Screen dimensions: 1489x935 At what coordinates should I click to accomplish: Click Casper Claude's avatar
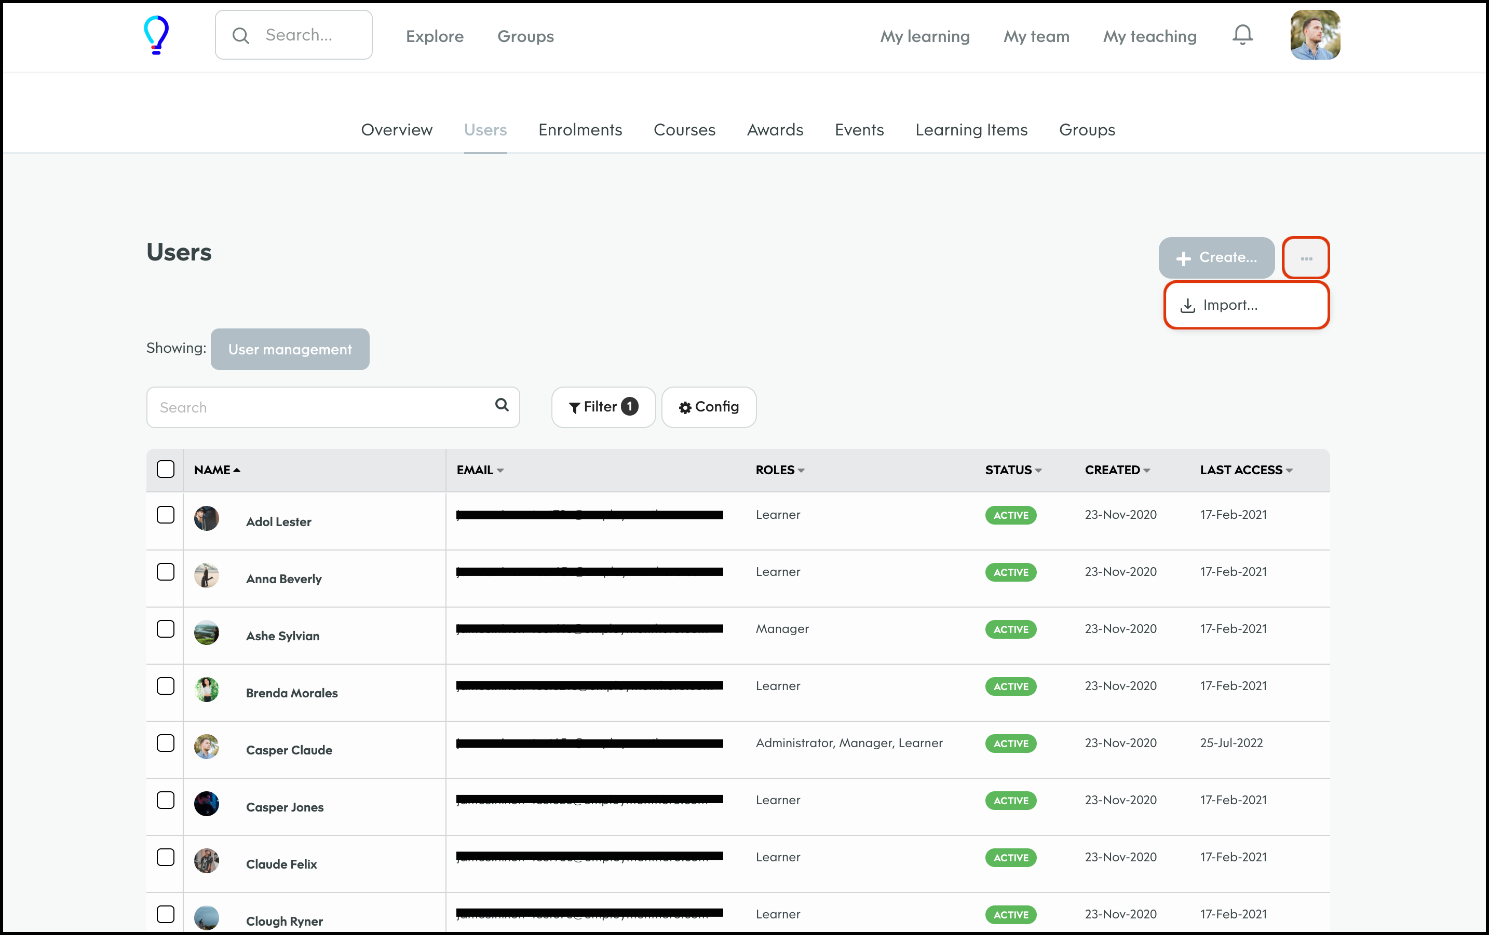(207, 747)
